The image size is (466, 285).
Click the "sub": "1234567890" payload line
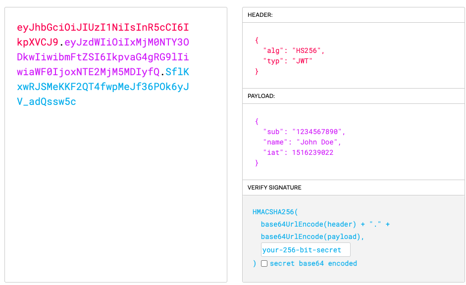[304, 132]
